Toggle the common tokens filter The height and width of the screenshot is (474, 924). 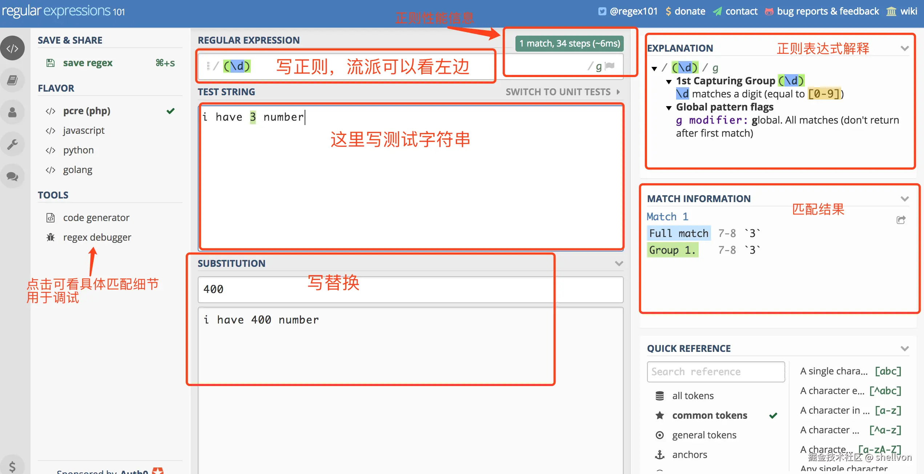pyautogui.click(x=709, y=415)
